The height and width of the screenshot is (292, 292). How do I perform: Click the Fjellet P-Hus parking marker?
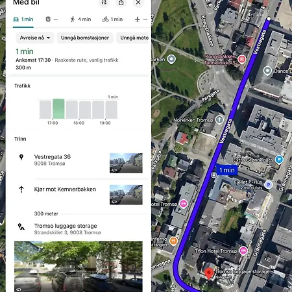click(x=269, y=185)
